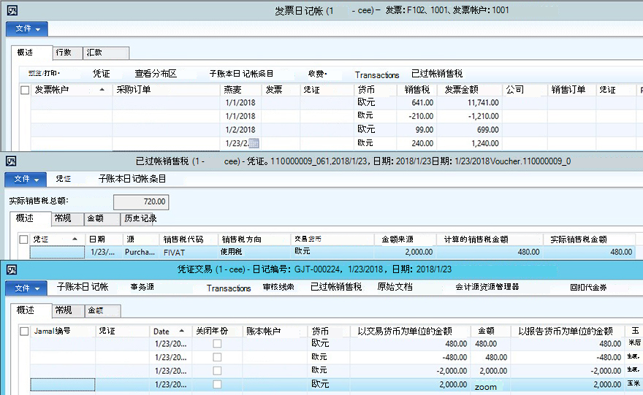Toggle select-all checkbox in posted sales tax grid
This screenshot has width=643, height=395.
click(x=24, y=239)
